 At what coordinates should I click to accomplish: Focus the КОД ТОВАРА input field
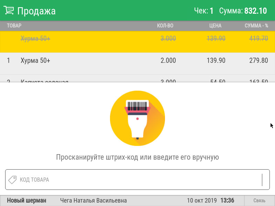(x=137, y=180)
